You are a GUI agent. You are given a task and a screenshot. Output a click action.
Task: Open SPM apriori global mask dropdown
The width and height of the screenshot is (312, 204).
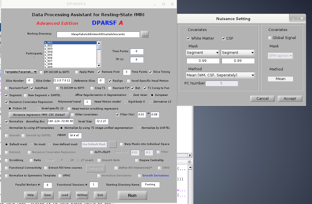280,56
